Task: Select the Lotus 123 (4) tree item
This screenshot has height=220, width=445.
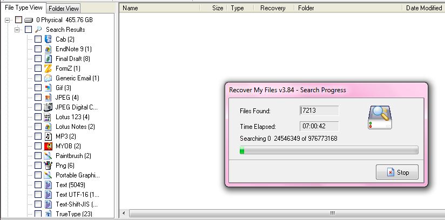Action: pos(72,117)
